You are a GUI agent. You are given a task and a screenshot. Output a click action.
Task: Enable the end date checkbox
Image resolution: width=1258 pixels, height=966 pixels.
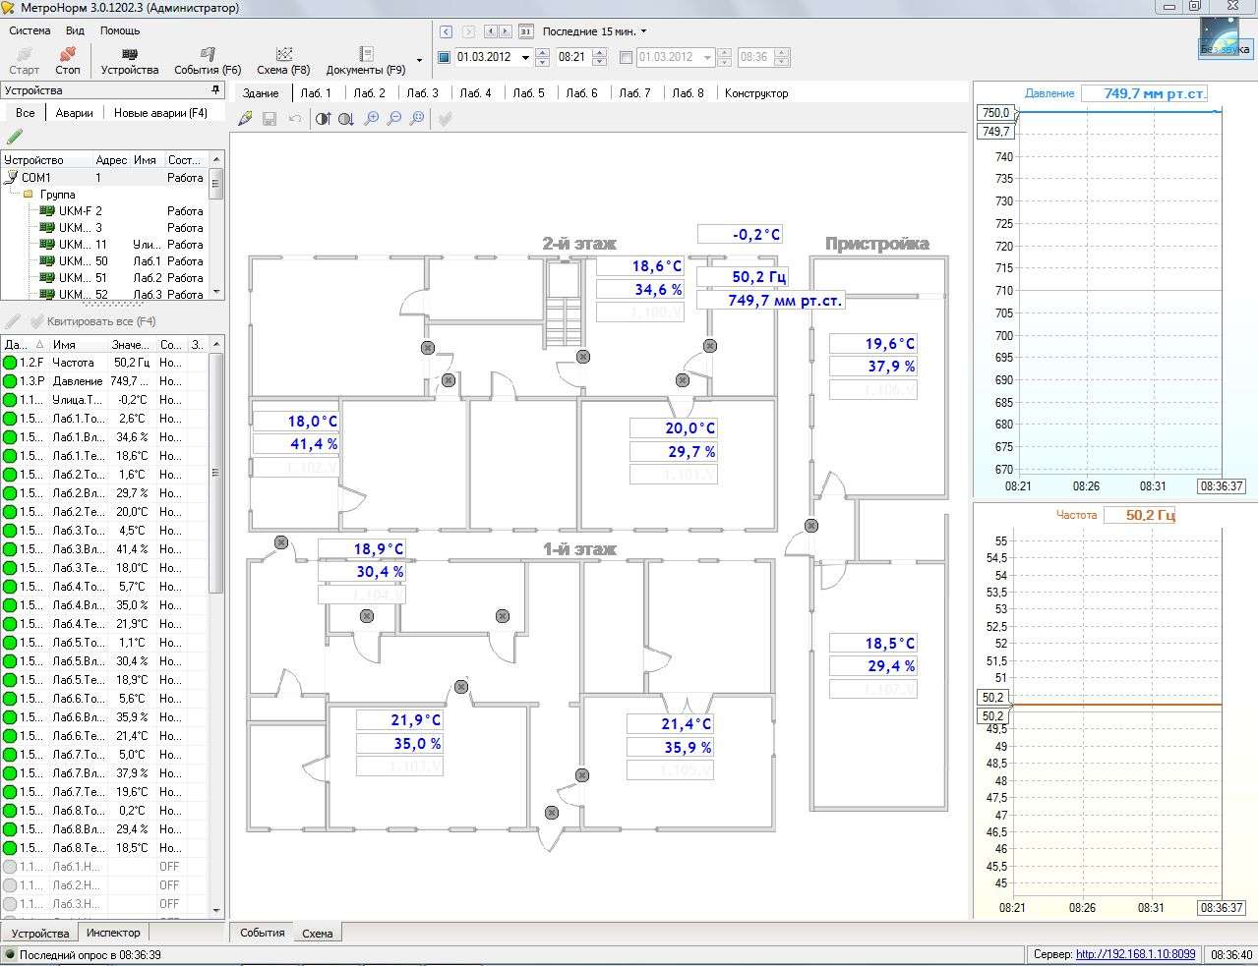[x=627, y=57]
